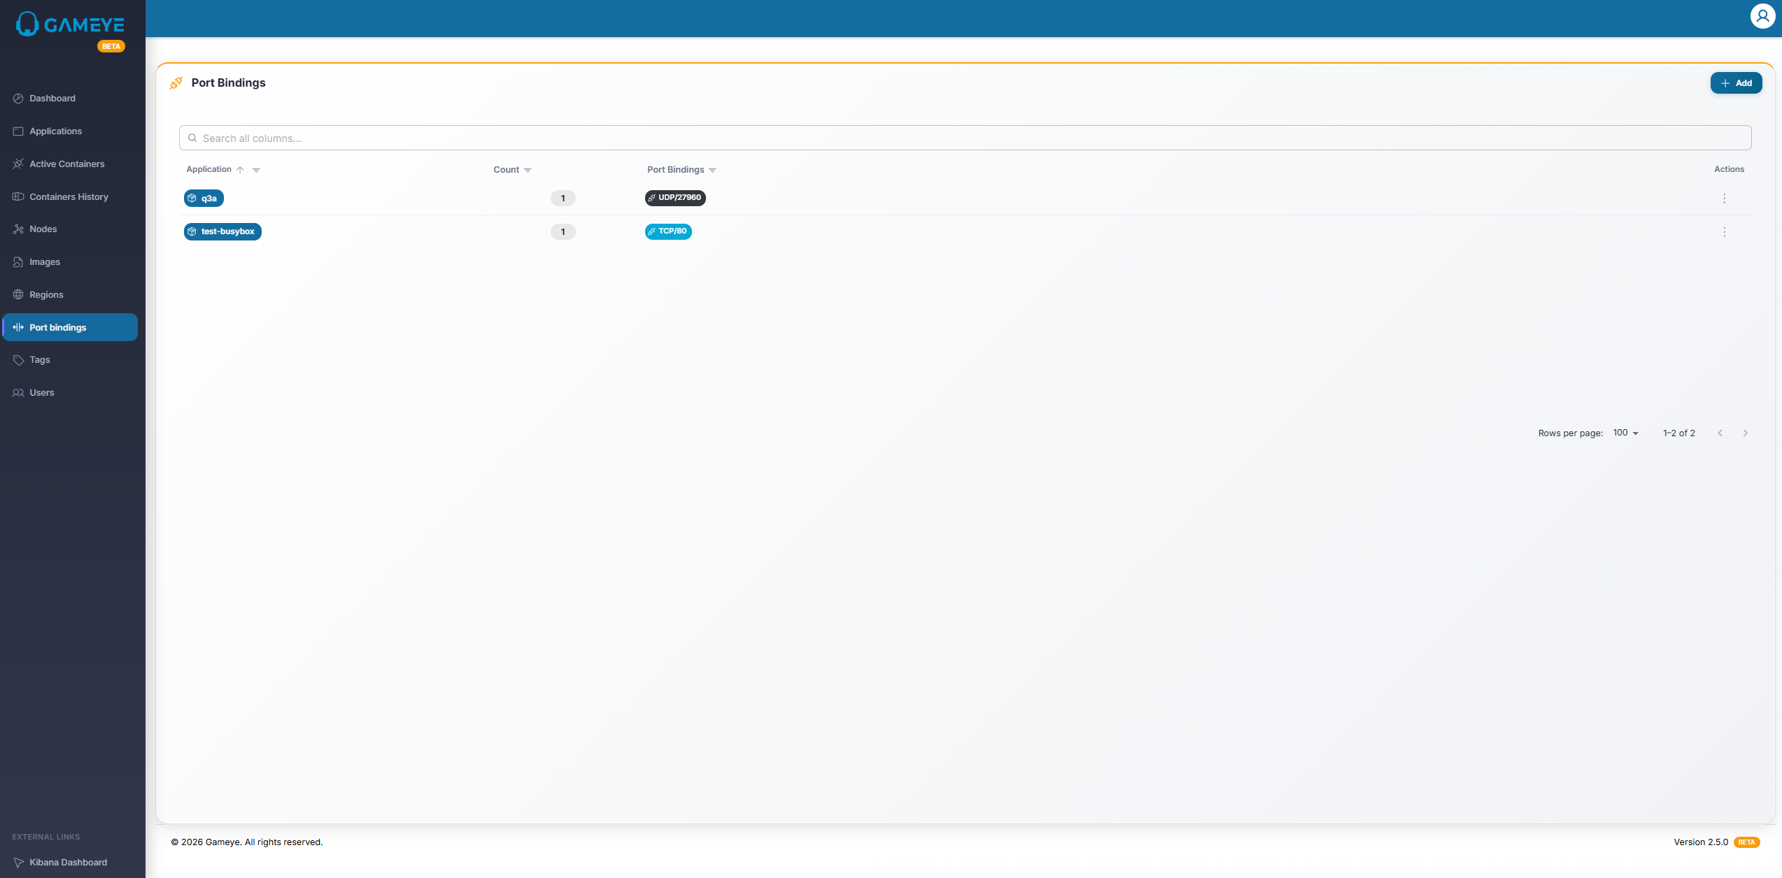Click the test-busybox application chip

pos(222,232)
